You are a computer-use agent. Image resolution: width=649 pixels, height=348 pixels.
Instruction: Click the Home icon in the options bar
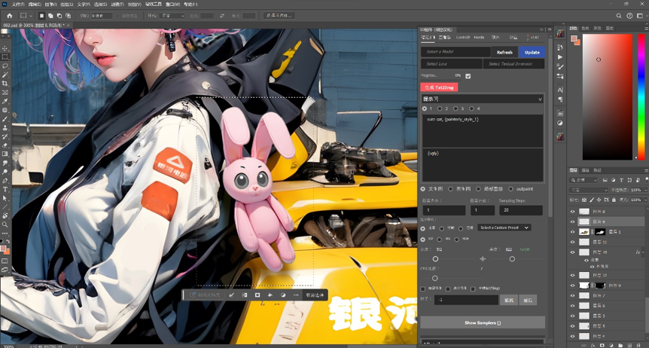10,16
